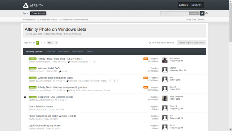Open 'Liquify not working any longer' topic
Image resolution: width=232 pixels, height=131 pixels.
pos(45,126)
